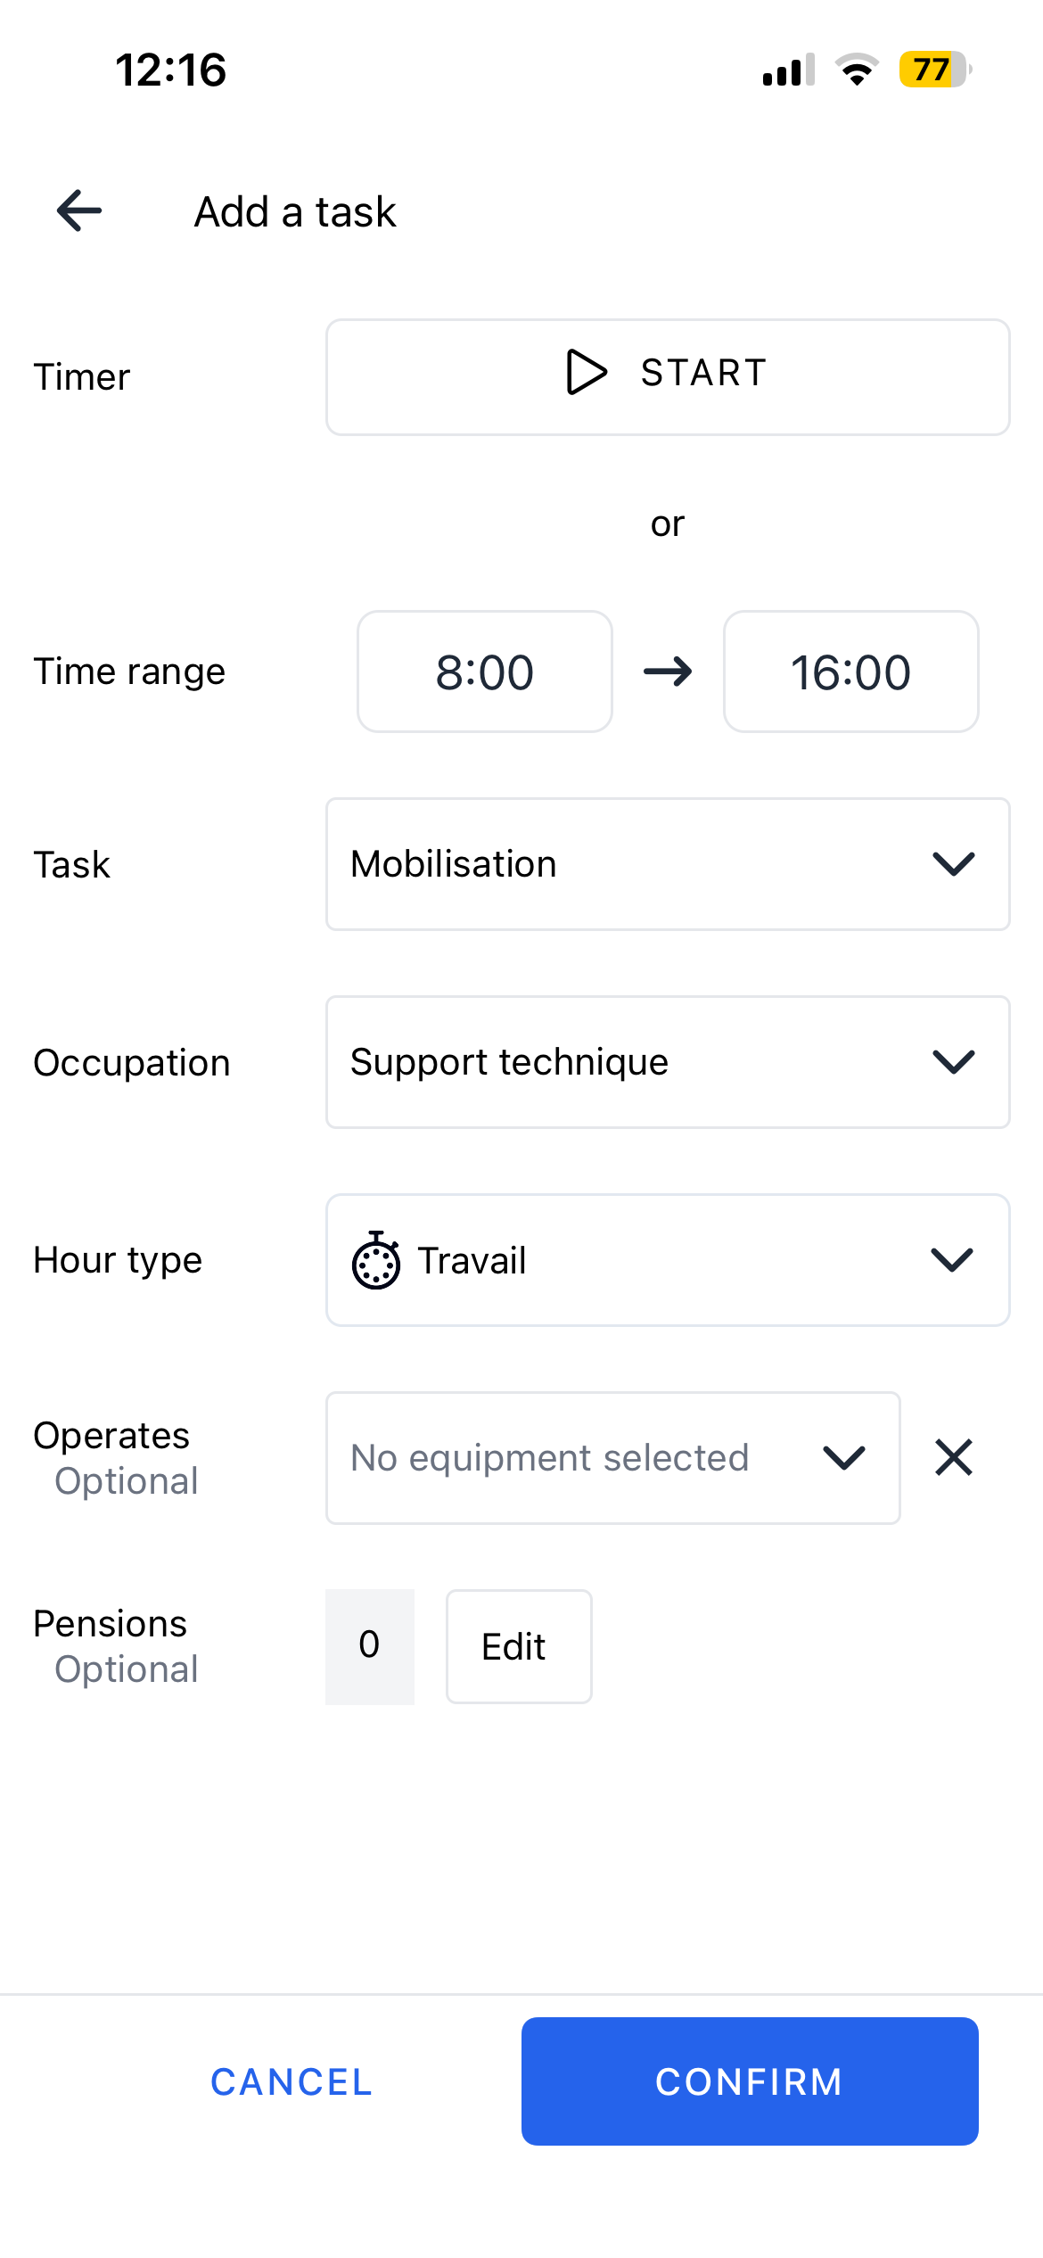Screen dimensions: 1043x2258
Task: Click the stopwatch icon beside Travail
Action: click(375, 1260)
